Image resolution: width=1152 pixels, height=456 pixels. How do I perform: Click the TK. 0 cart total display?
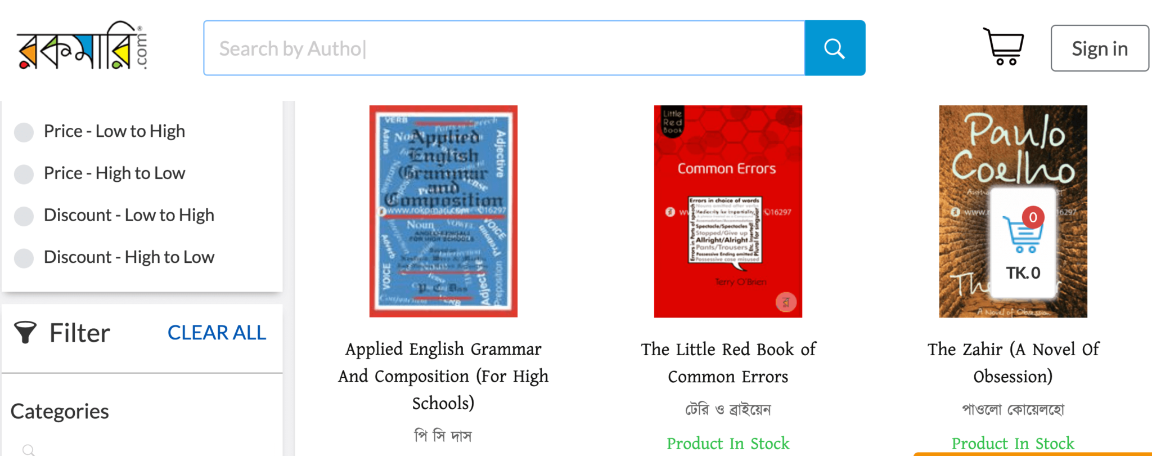(1021, 272)
